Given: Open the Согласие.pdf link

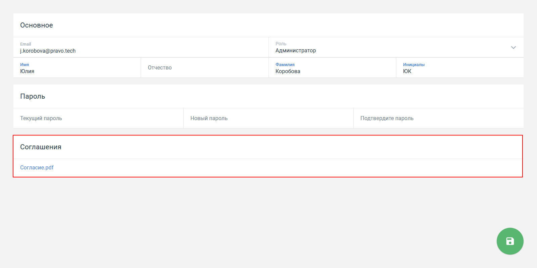Looking at the screenshot, I should point(37,168).
